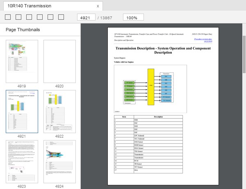Click the Description column header

(158, 117)
